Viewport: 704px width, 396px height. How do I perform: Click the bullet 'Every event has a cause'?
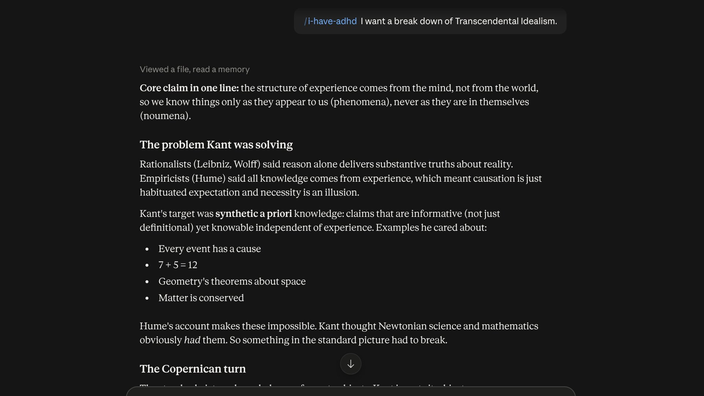click(x=210, y=249)
